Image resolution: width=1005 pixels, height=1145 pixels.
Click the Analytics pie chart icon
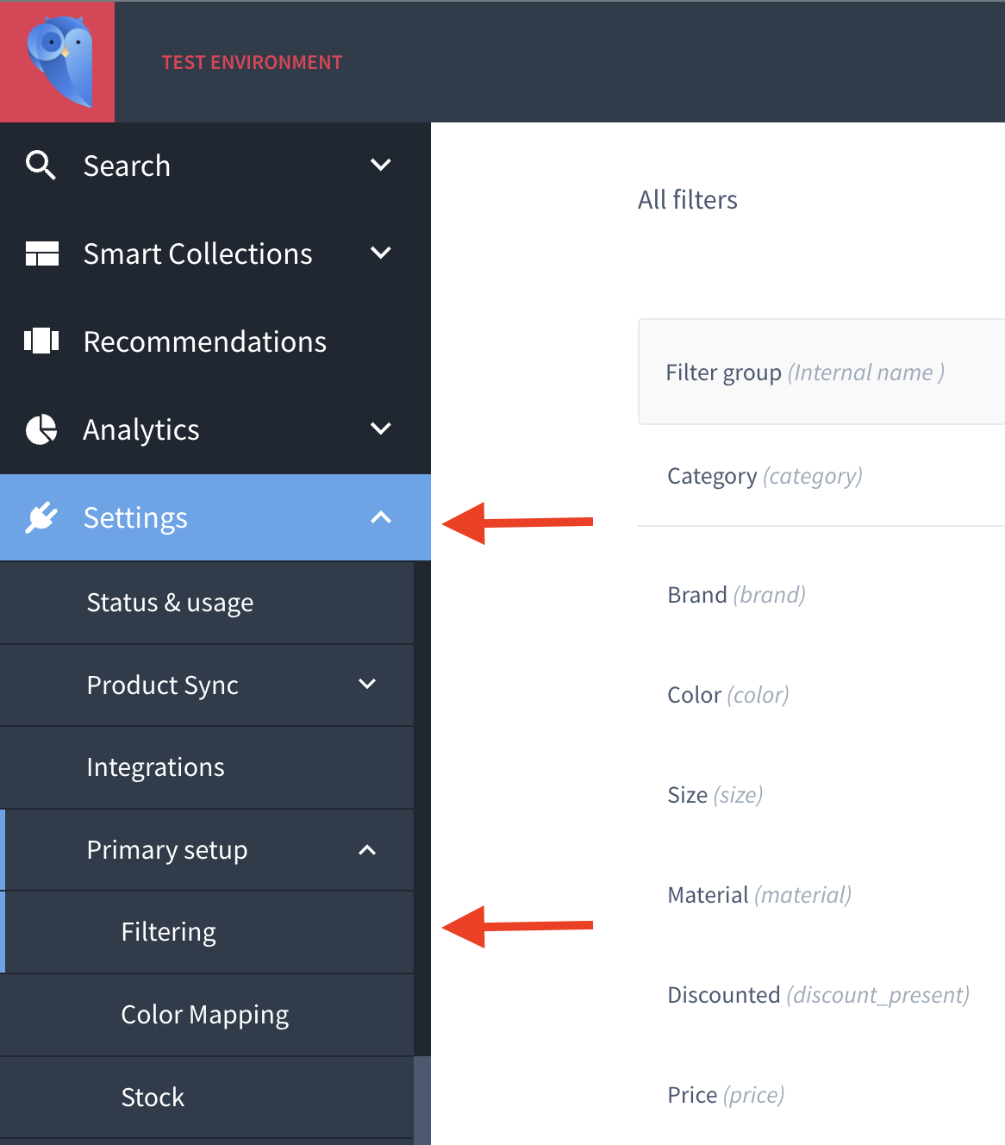(x=41, y=429)
